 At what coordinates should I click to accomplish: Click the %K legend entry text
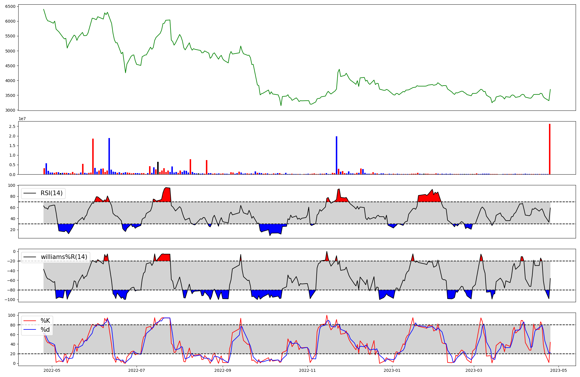click(x=45, y=321)
